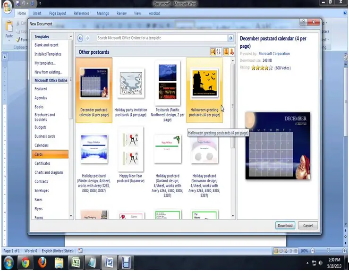Open Excel from the taskbar

76,263
